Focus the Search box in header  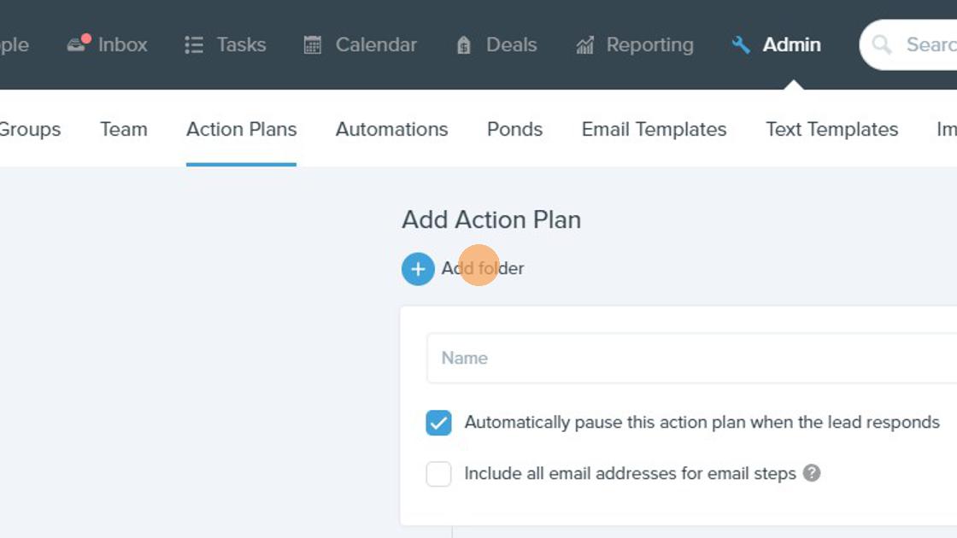pyautogui.click(x=908, y=44)
